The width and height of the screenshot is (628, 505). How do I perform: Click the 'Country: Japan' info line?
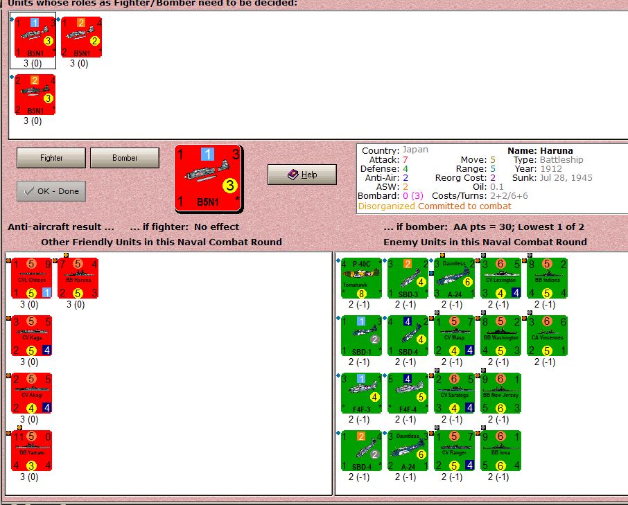pyautogui.click(x=395, y=150)
